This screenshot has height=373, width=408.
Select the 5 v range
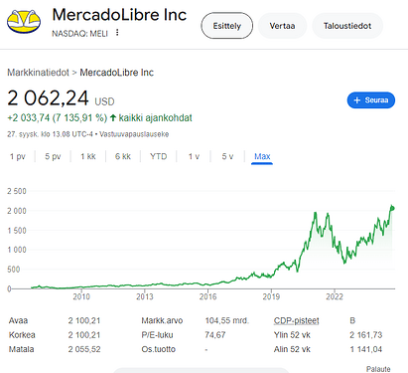click(x=227, y=156)
